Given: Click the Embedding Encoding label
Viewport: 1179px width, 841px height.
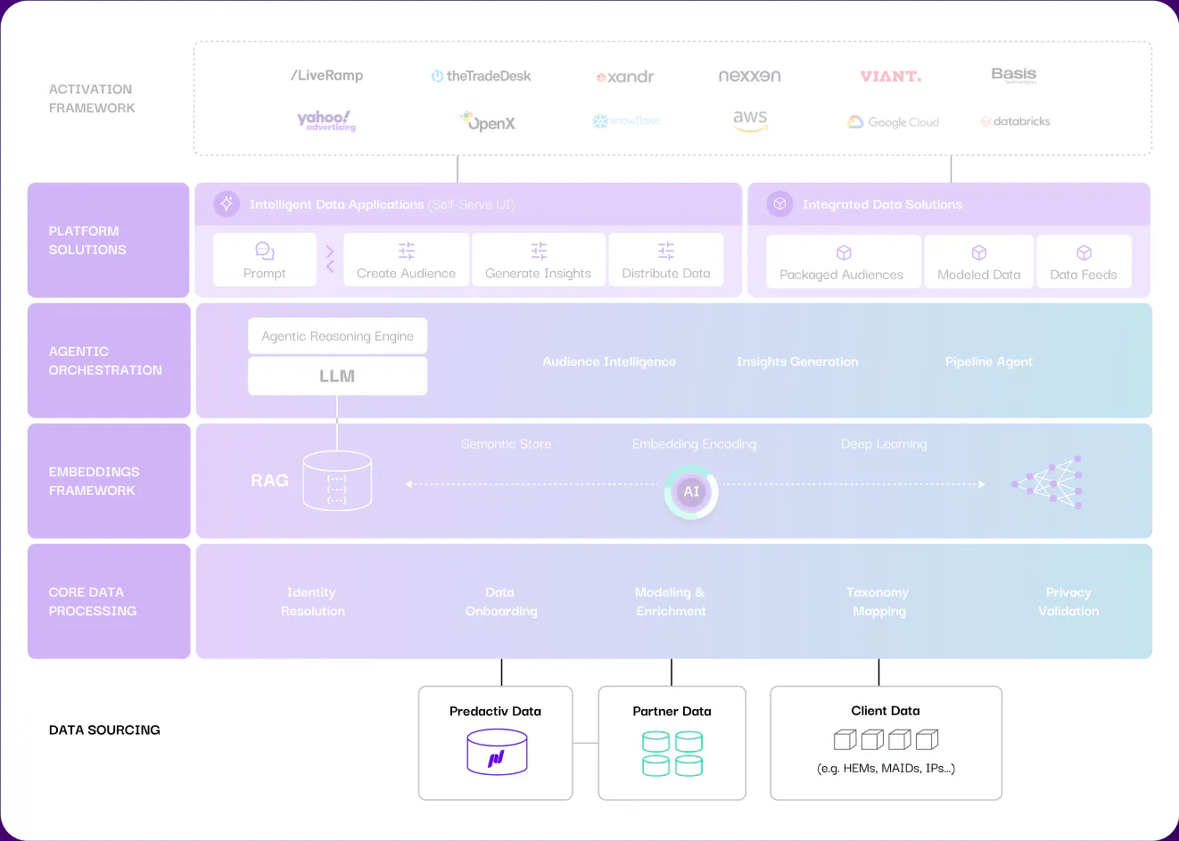Looking at the screenshot, I should (x=694, y=444).
